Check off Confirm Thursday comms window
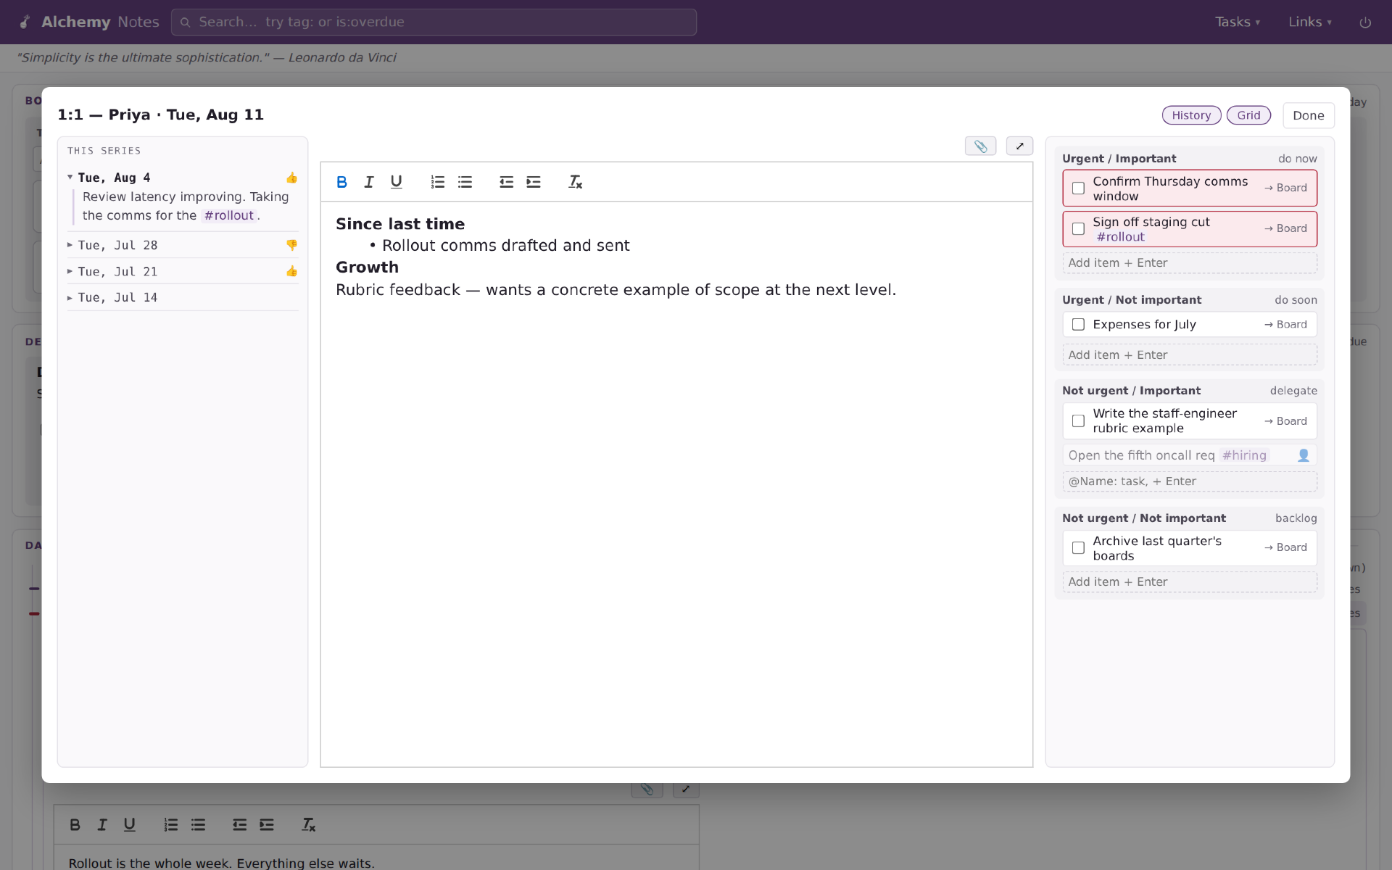 [1078, 188]
